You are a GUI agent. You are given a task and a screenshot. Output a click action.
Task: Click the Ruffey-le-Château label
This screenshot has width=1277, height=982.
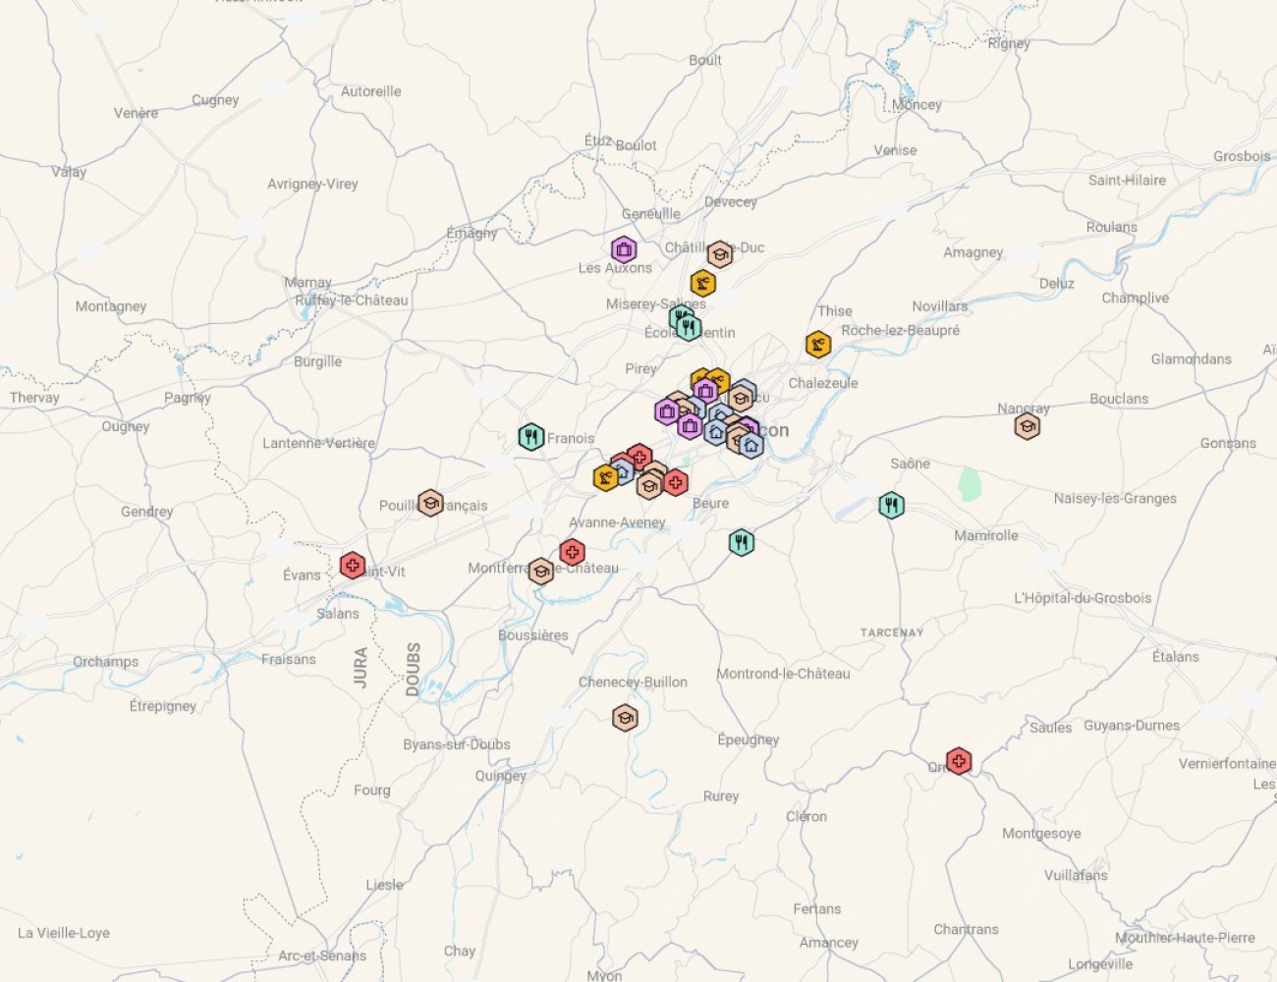(352, 300)
